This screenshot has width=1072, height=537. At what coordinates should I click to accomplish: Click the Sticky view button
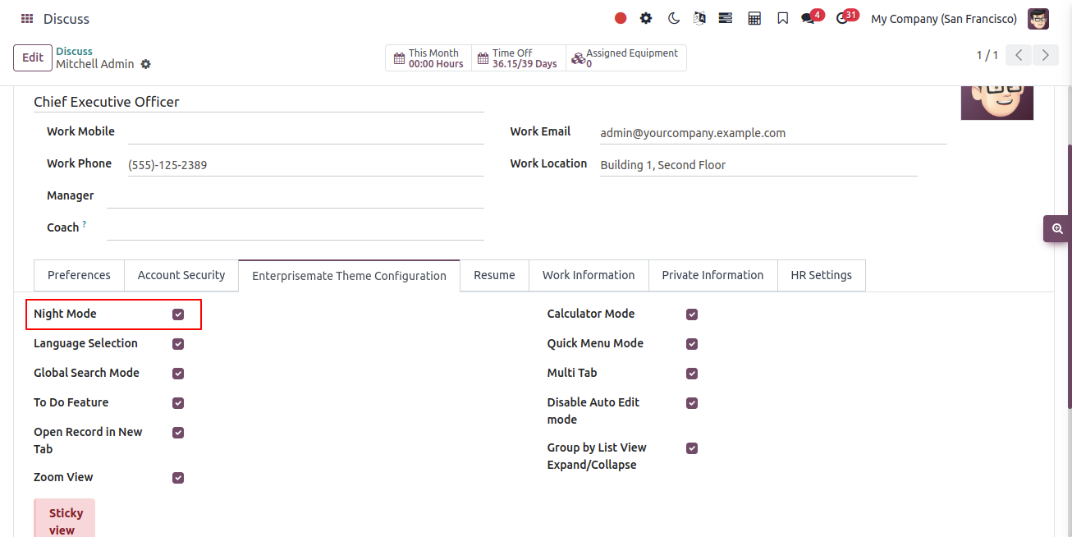(x=65, y=518)
